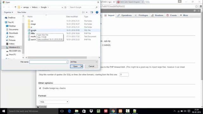
Task: Expand the File name history dropdown arrow
Action: click(67, 62)
